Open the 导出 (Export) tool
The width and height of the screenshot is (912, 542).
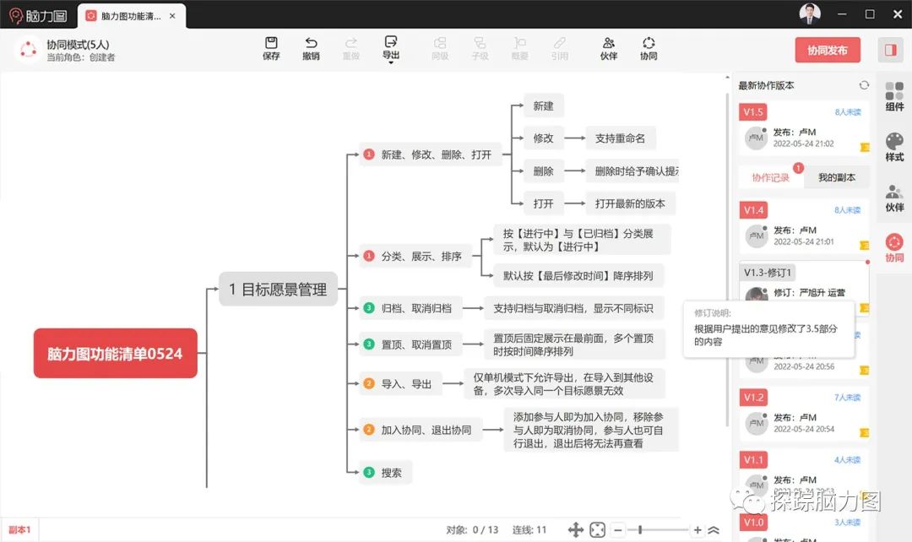390,47
